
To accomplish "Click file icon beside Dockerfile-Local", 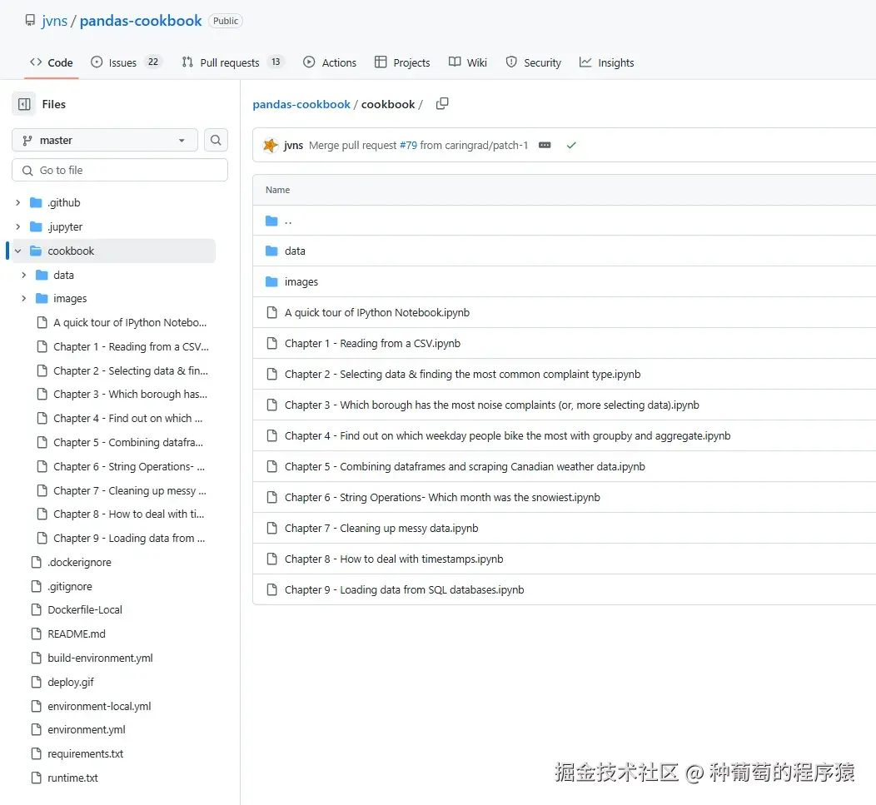I will (x=37, y=609).
